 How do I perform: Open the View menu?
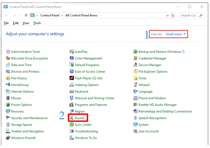pyautogui.click(x=26, y=23)
